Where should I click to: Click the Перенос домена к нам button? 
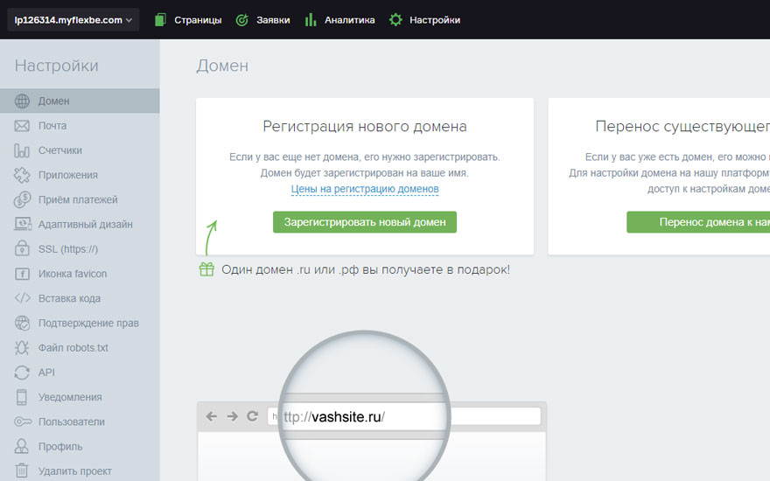pyautogui.click(x=698, y=222)
